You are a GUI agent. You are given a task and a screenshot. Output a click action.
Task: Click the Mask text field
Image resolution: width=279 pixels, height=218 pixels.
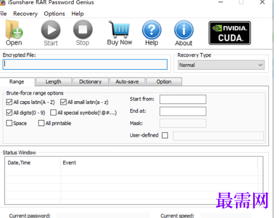[x=183, y=123]
